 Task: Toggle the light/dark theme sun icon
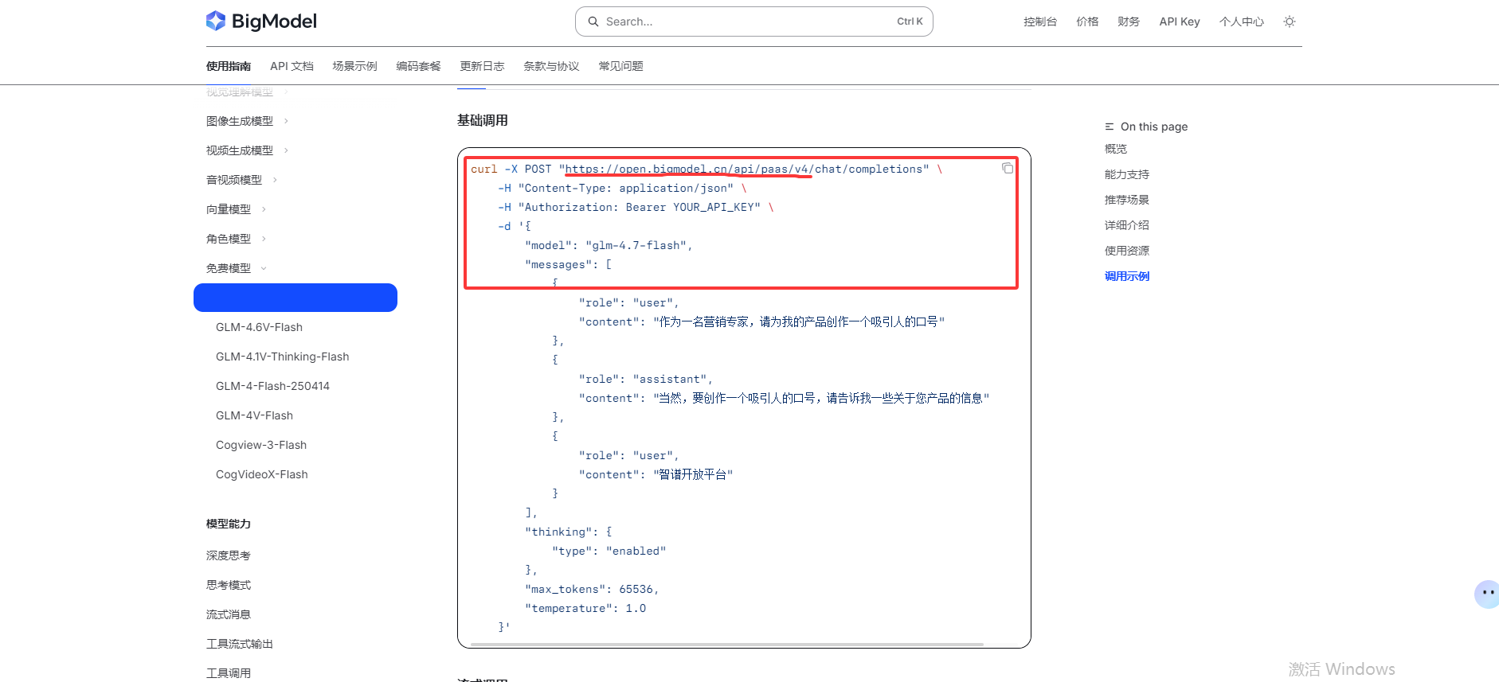(x=1290, y=21)
